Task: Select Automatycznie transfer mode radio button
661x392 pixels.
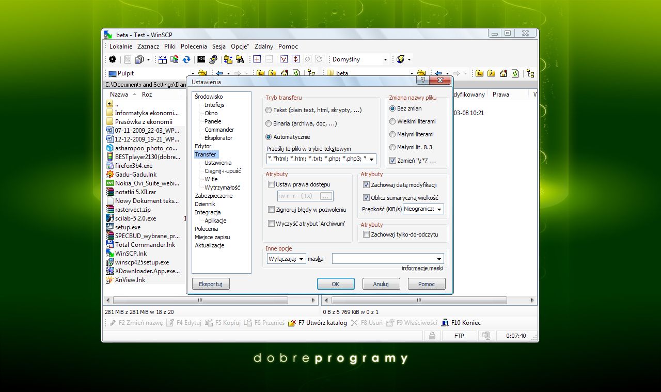Action: (x=269, y=137)
